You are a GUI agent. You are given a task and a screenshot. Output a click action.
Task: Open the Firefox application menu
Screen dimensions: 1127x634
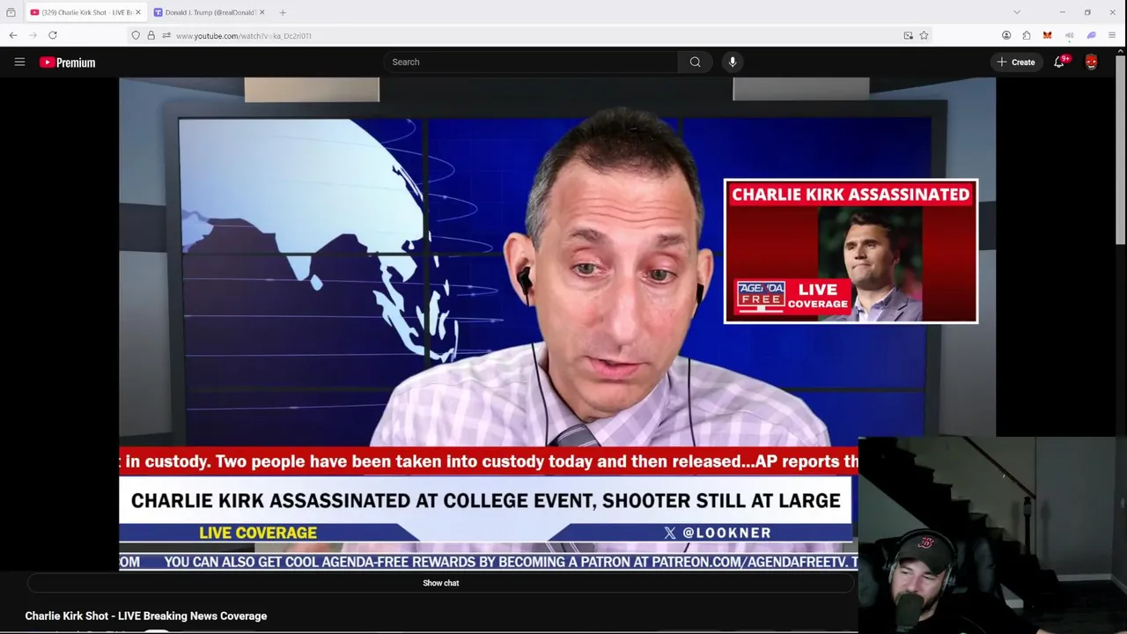[1112, 35]
